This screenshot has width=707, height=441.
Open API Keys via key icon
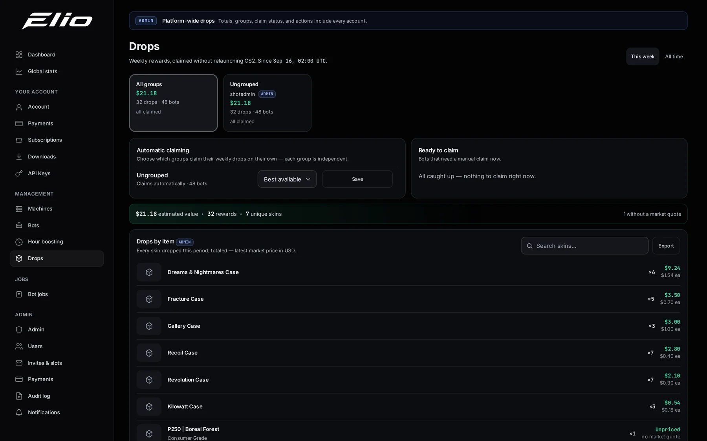19,173
